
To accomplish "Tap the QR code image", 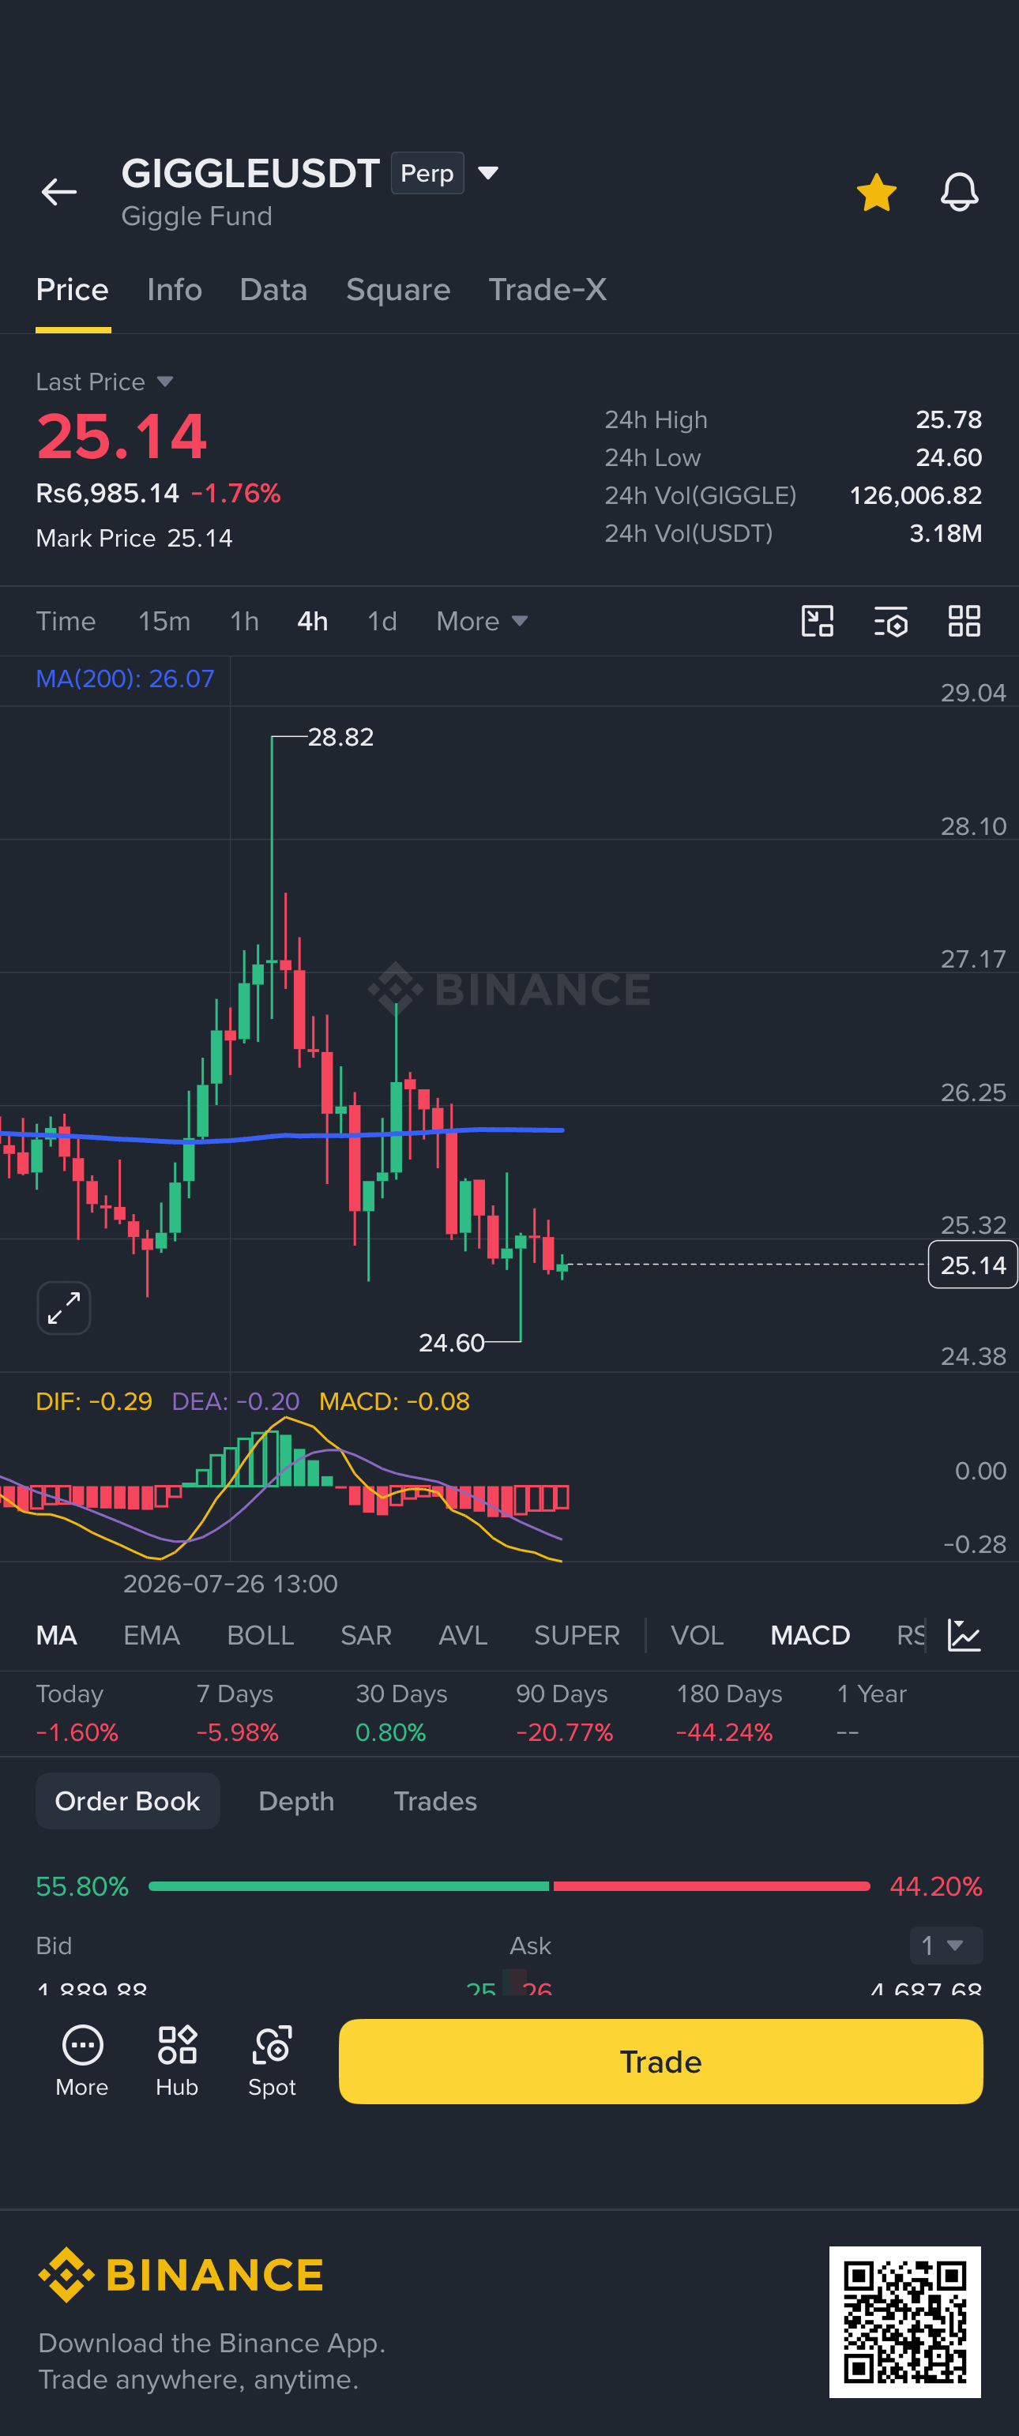I will point(904,2321).
